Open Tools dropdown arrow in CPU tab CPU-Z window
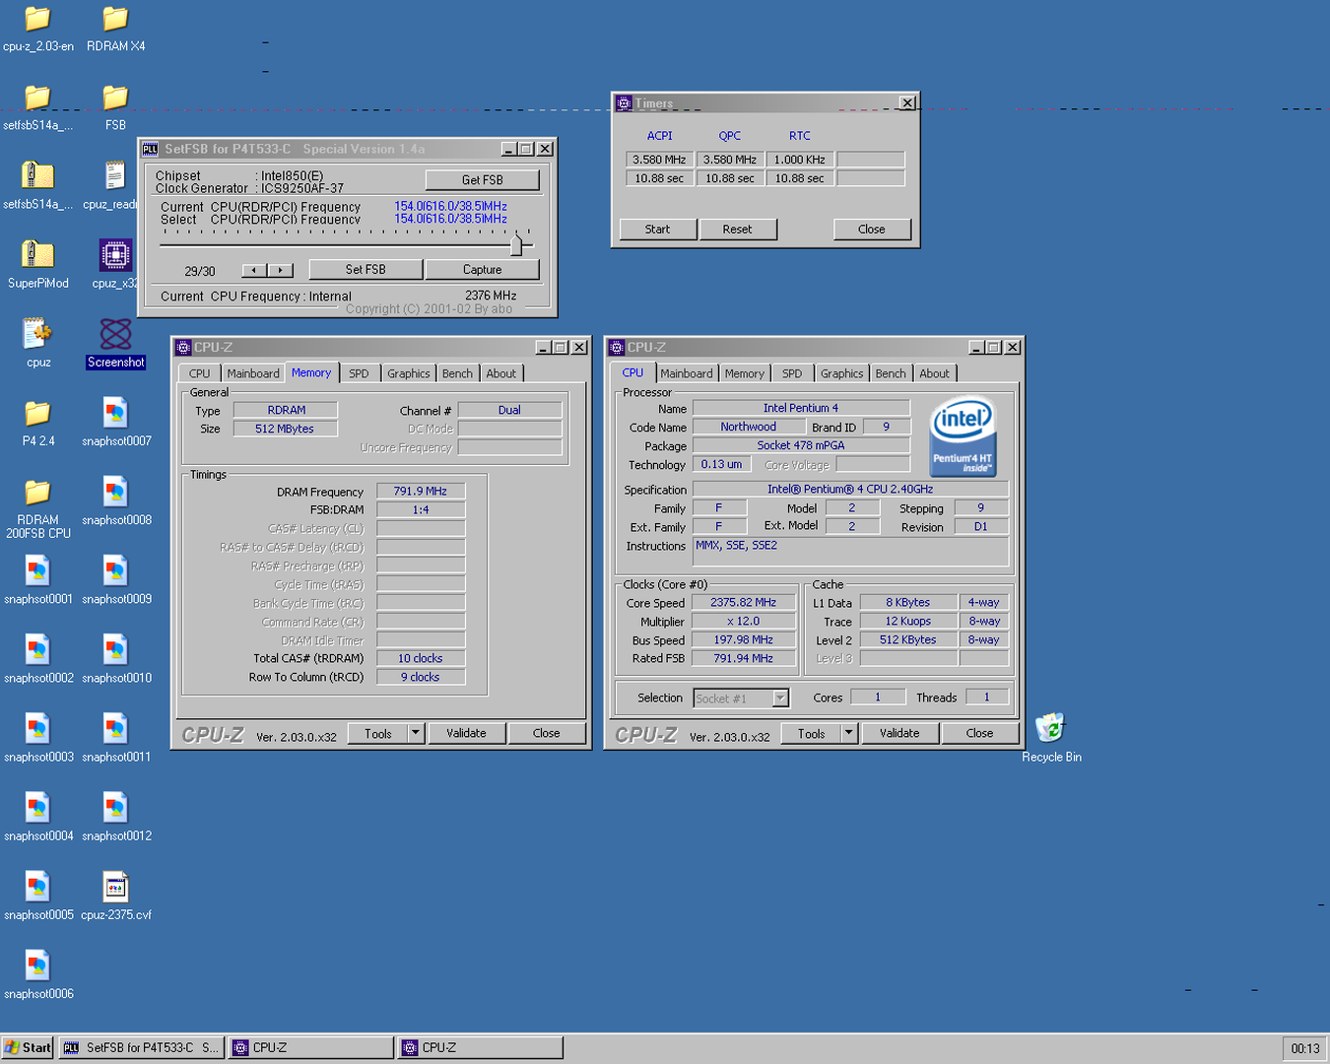The height and width of the screenshot is (1064, 1330). pos(849,733)
